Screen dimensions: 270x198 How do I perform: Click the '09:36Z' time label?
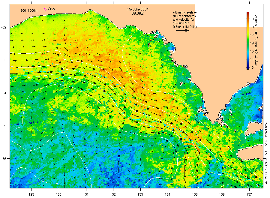click(x=138, y=13)
